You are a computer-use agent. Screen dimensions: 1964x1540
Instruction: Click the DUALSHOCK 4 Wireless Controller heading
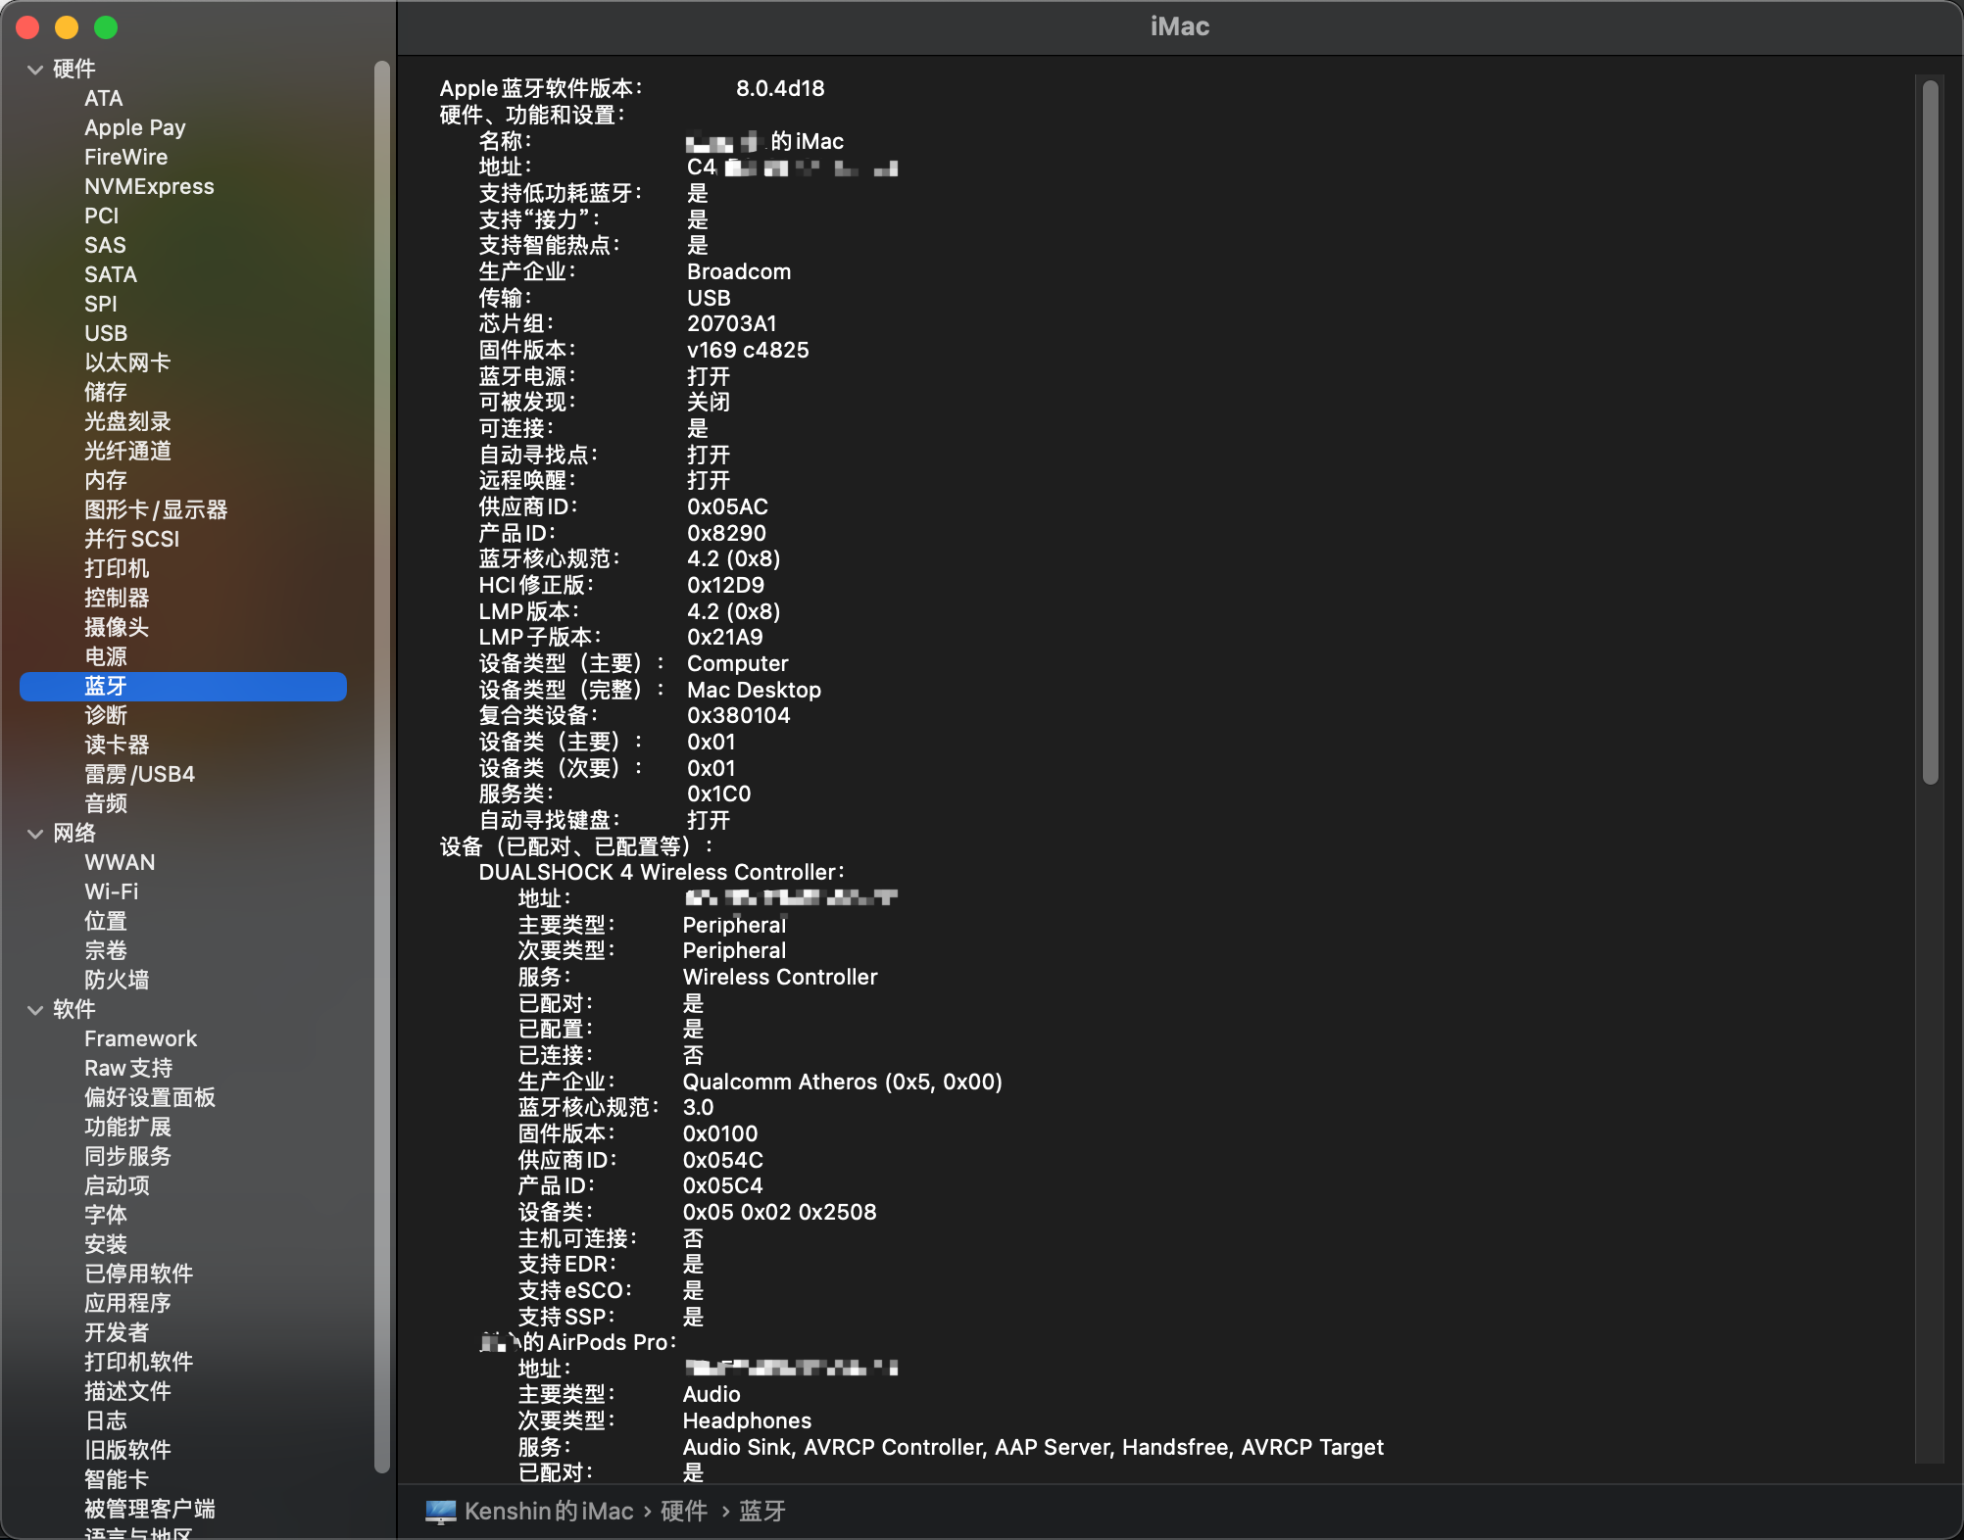point(662,872)
